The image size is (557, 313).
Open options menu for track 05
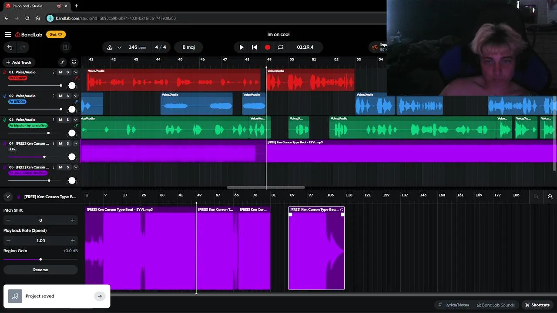54,167
